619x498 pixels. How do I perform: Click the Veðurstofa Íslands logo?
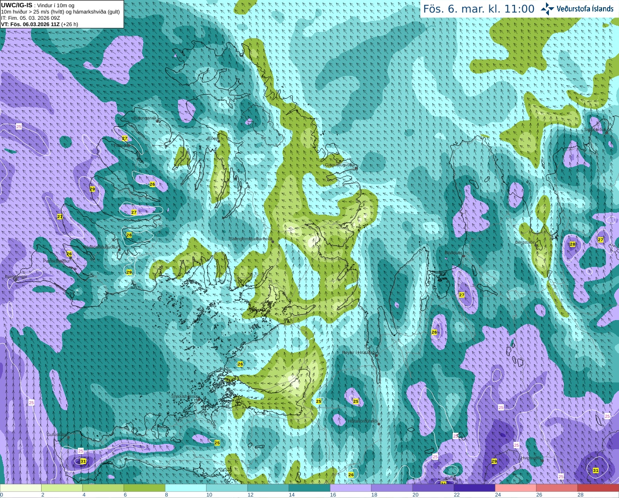tap(577, 9)
